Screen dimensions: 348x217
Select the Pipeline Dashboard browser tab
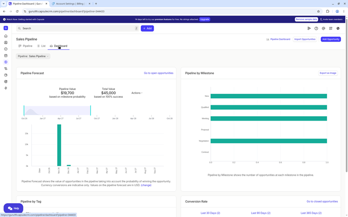[x=28, y=4]
